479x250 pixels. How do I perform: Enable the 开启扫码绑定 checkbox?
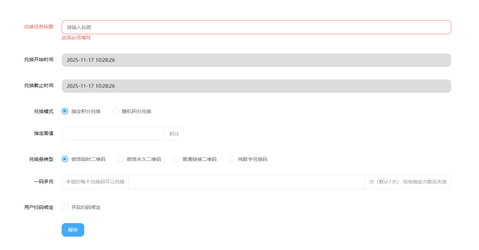tap(65, 207)
